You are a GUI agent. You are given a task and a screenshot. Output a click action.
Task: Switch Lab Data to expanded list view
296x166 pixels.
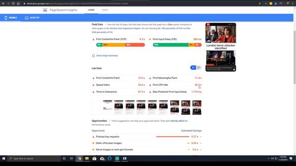[198, 68]
